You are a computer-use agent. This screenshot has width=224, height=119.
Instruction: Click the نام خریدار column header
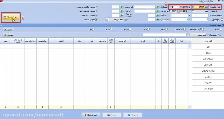click(122, 41)
